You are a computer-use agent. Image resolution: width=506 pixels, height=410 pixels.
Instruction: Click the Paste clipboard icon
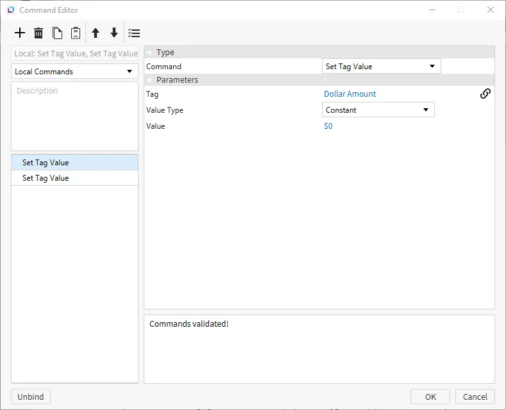[x=76, y=33]
